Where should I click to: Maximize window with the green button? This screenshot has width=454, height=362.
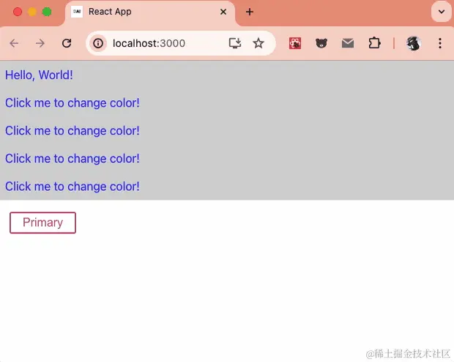(47, 12)
